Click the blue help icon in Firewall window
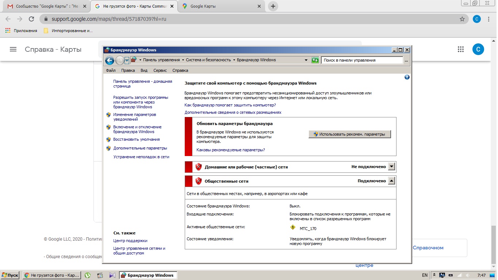 point(407,77)
